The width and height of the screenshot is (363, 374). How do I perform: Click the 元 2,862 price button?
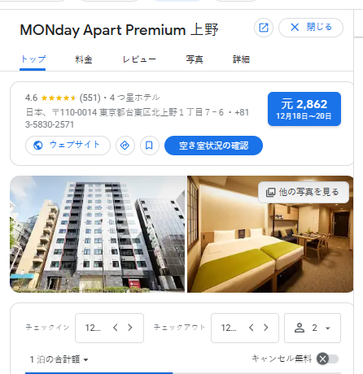(x=304, y=109)
